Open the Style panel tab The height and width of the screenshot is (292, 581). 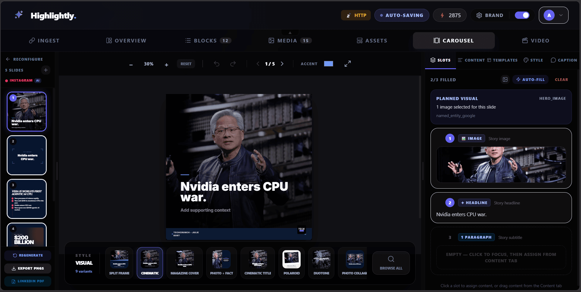[533, 60]
